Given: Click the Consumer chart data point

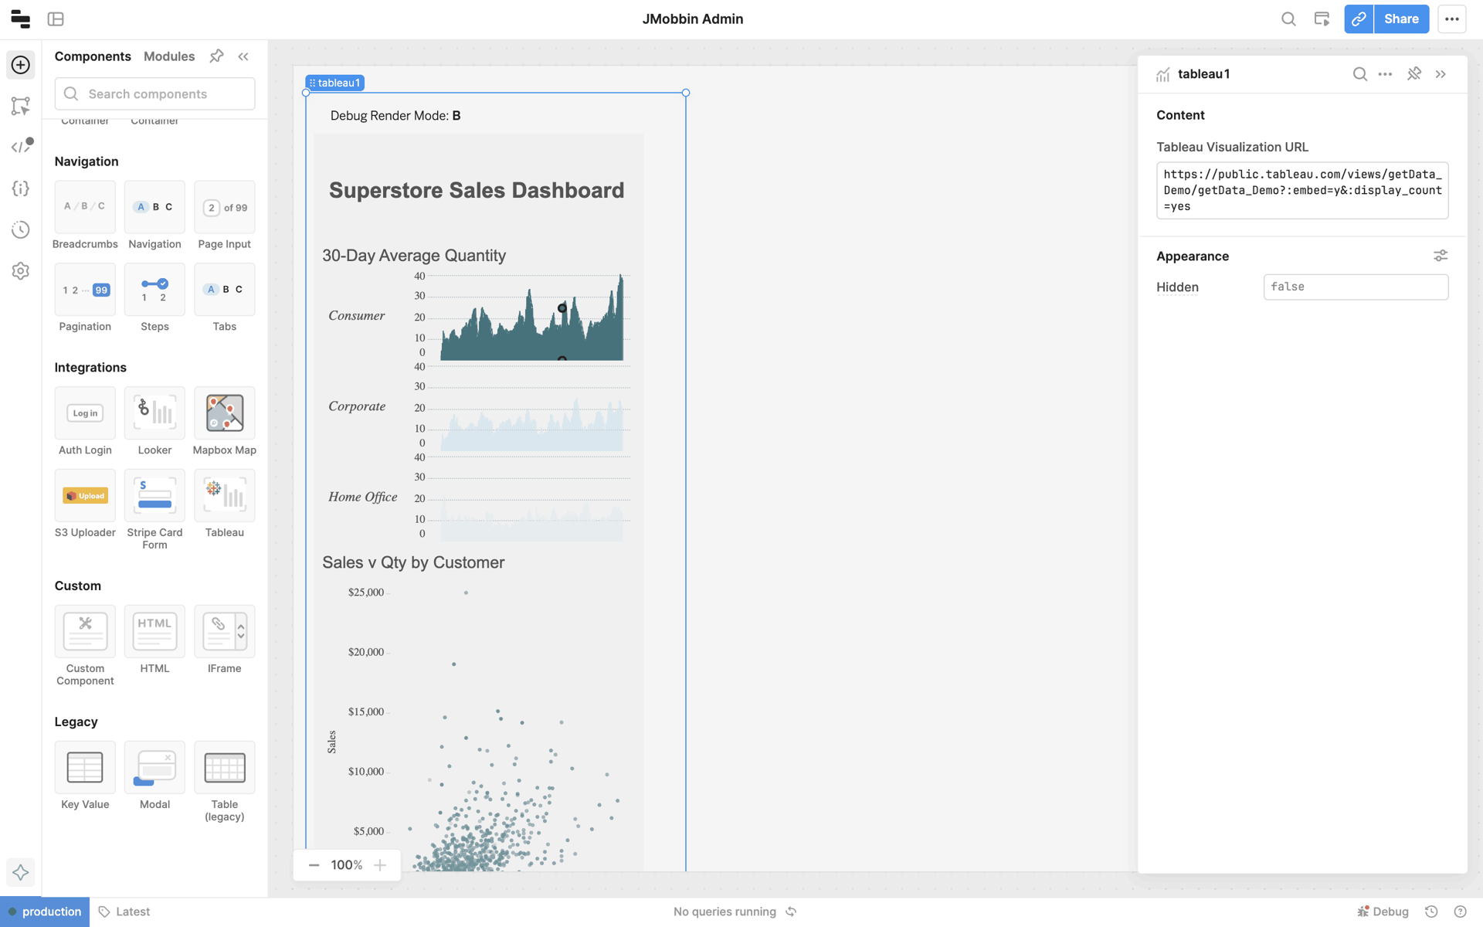Looking at the screenshot, I should click(x=562, y=308).
